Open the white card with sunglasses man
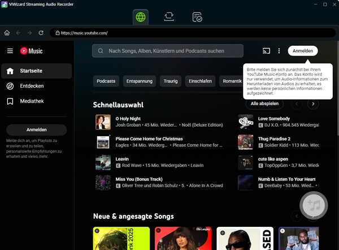This screenshot has width=339, height=250. click(x=245, y=238)
